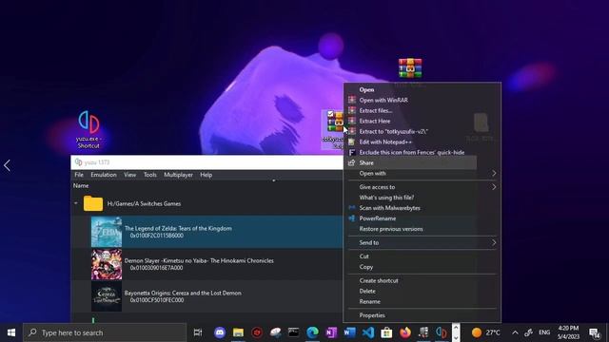Click the Demon Slayer cover thumbnail
This screenshot has height=342, width=609.
[x=107, y=264]
